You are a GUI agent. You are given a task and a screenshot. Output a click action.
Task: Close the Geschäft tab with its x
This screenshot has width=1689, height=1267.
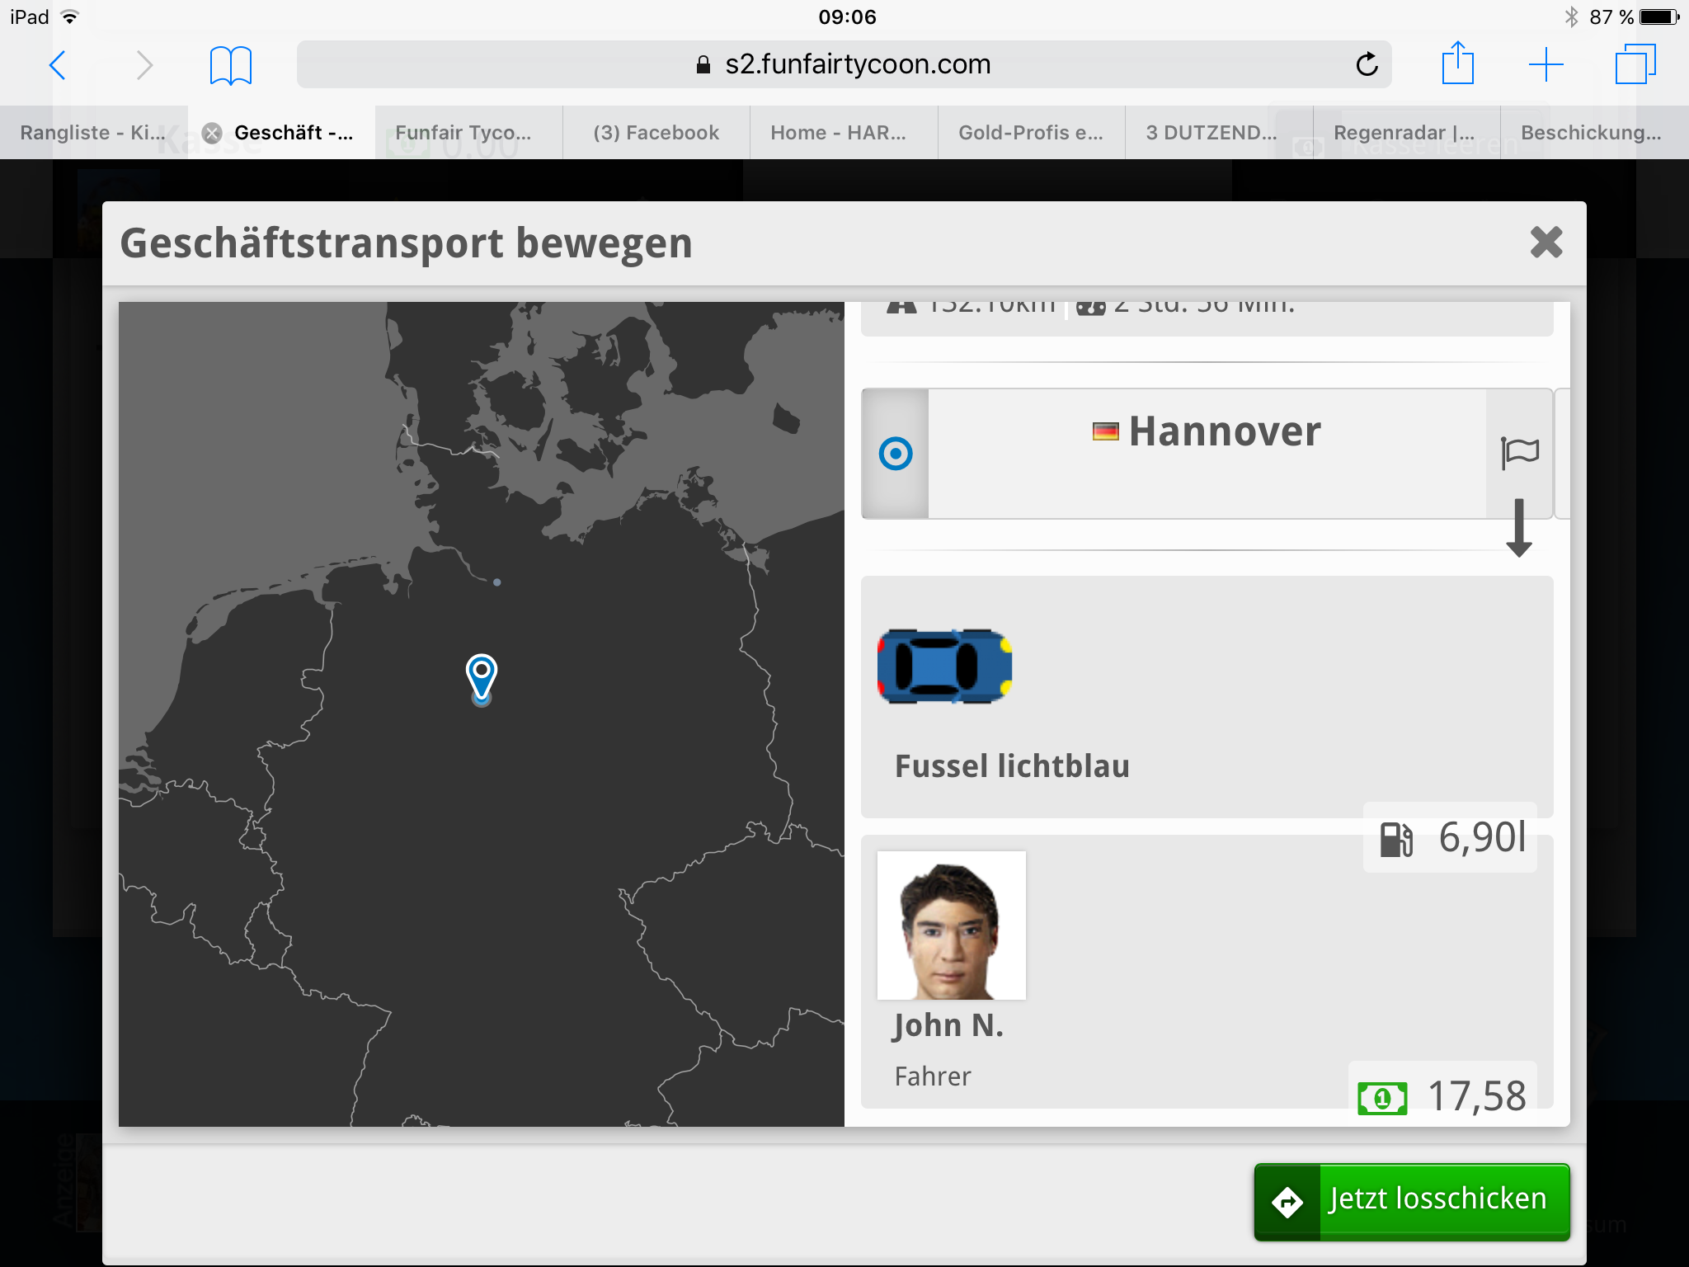pos(212,133)
